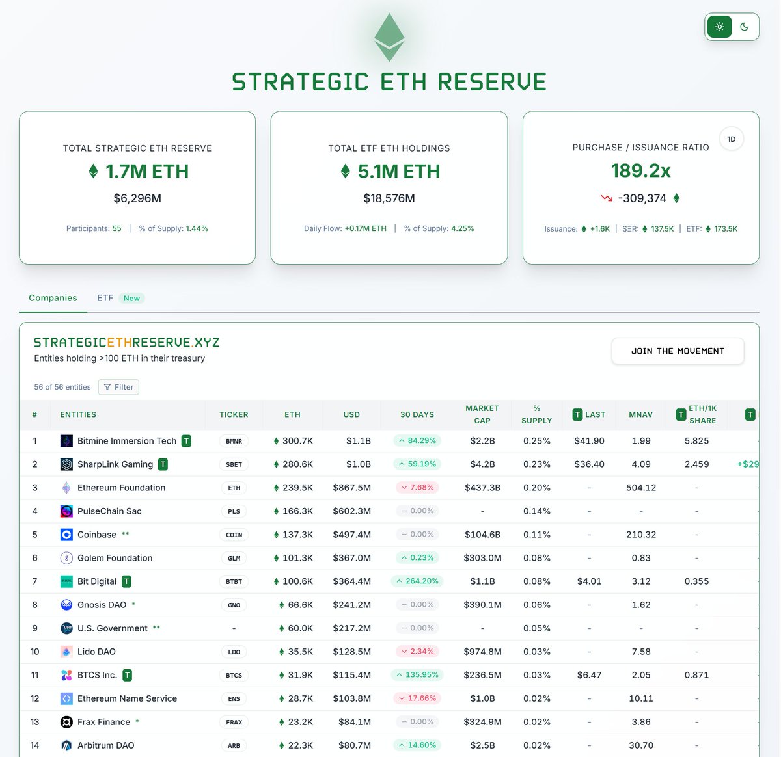This screenshot has height=757, width=781.
Task: Sort by the USD column header
Action: pyautogui.click(x=351, y=414)
